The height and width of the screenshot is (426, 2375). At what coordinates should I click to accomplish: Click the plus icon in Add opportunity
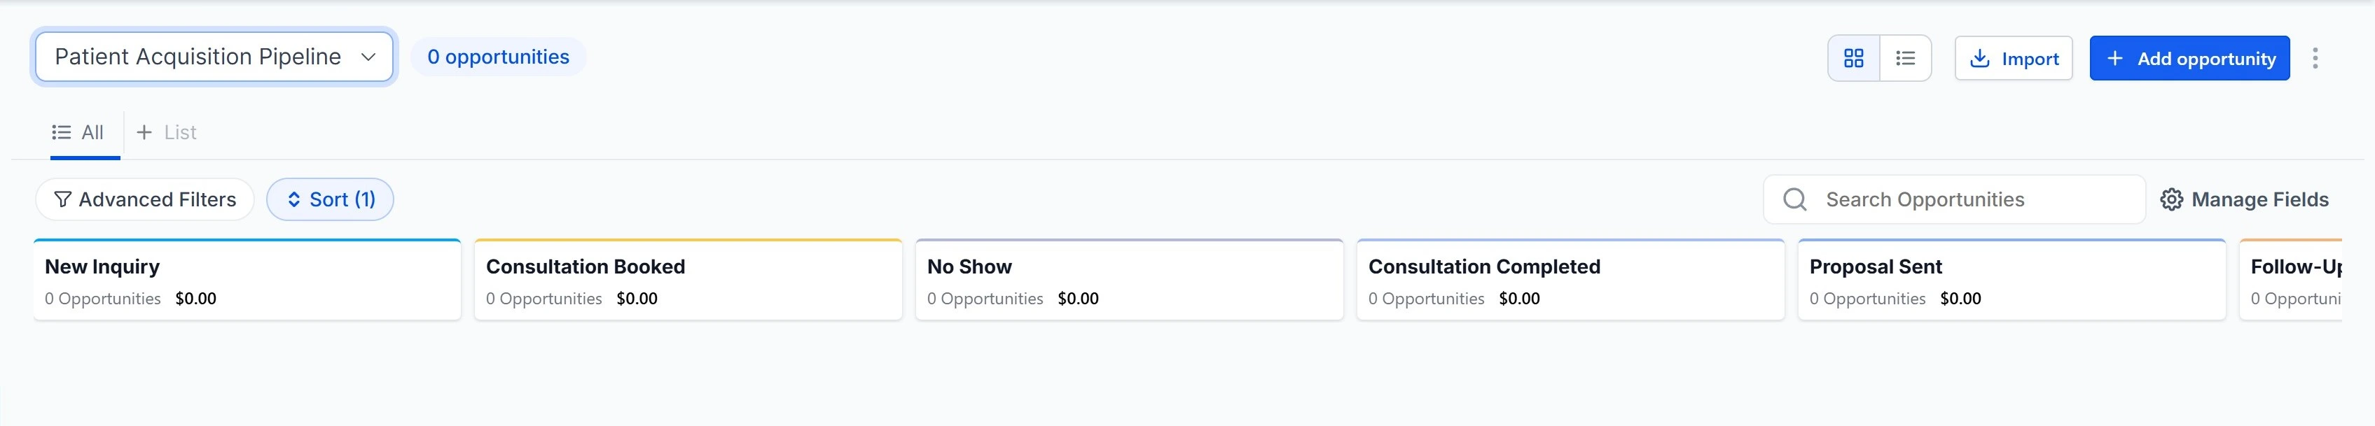click(x=2115, y=59)
